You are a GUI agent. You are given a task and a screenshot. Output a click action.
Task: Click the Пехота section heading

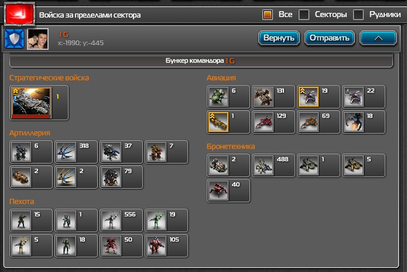[x=22, y=201]
